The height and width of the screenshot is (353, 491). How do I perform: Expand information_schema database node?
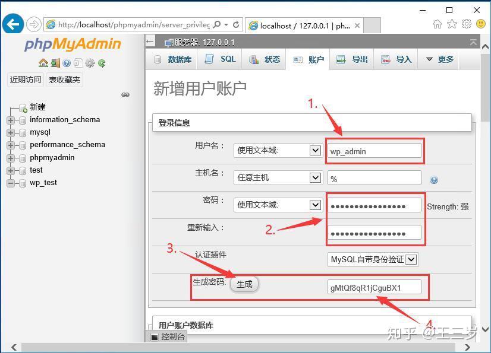[x=10, y=120]
